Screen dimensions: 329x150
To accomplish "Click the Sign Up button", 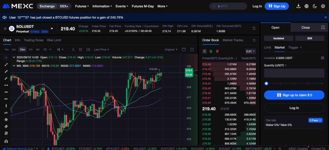I will pos(277,6).
